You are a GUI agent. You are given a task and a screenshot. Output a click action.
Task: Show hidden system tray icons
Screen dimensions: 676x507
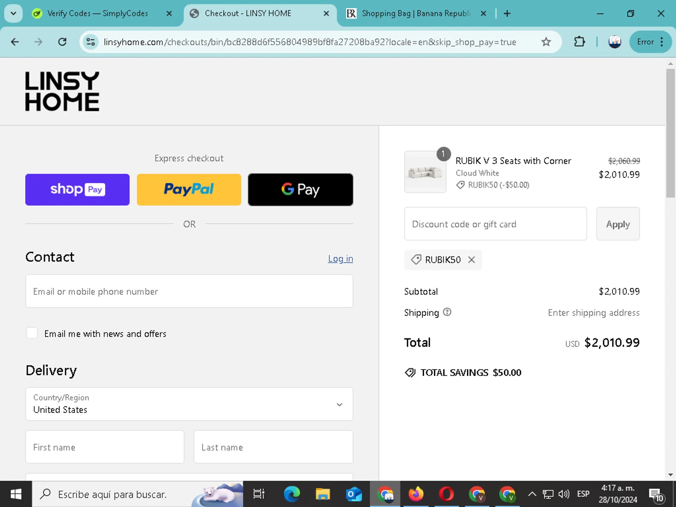point(532,494)
